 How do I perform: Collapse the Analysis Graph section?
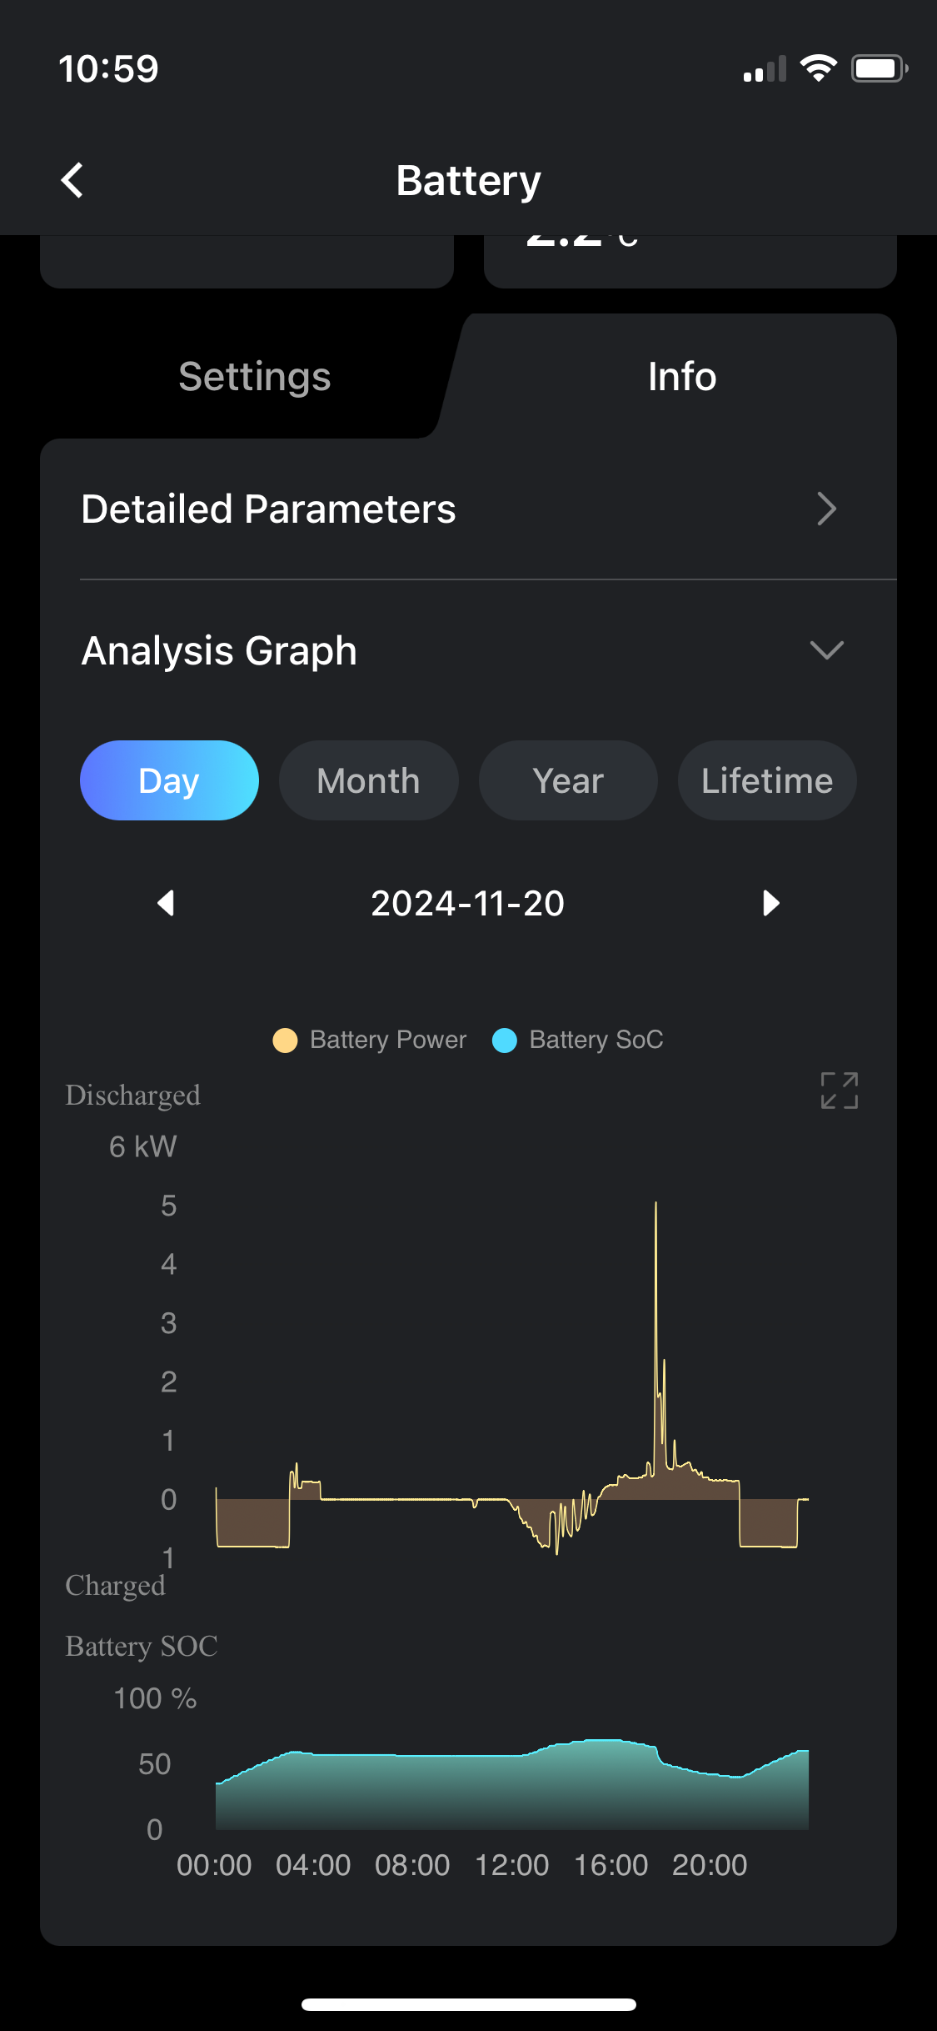[826, 650]
